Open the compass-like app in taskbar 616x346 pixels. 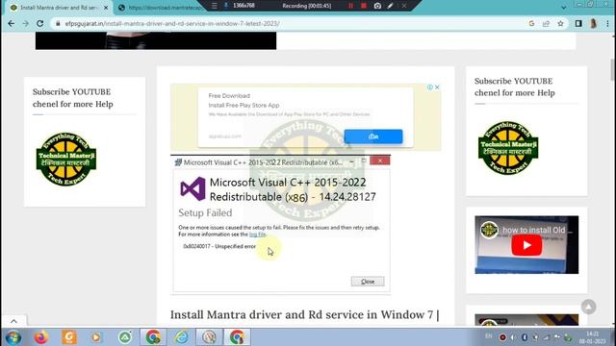coord(210,337)
